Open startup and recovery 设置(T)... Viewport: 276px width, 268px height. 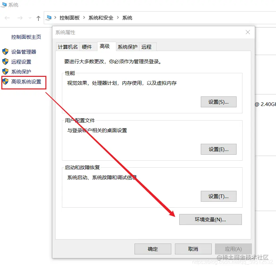click(x=218, y=196)
